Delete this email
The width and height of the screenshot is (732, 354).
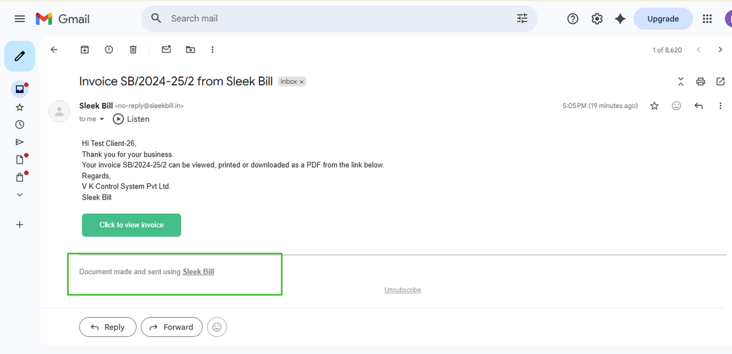click(x=133, y=50)
